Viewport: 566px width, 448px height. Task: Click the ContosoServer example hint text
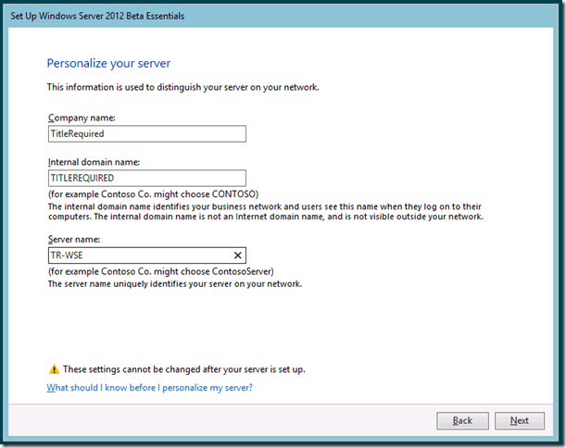pos(160,272)
